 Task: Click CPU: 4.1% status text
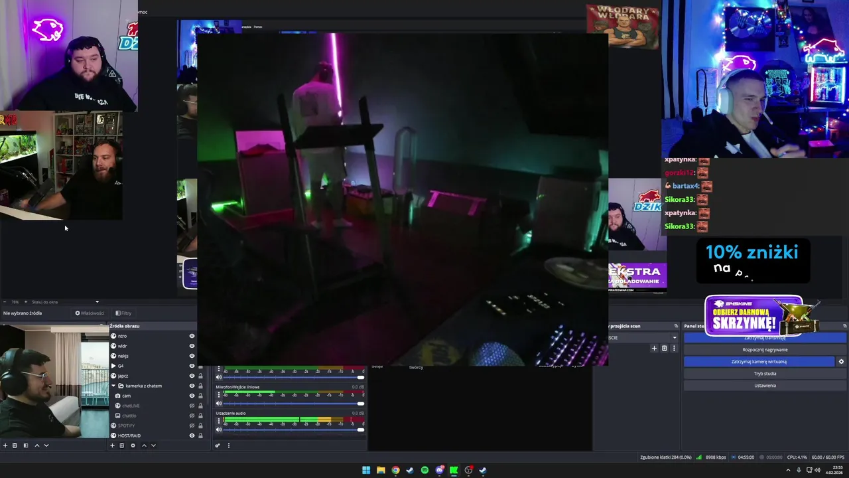(x=797, y=457)
